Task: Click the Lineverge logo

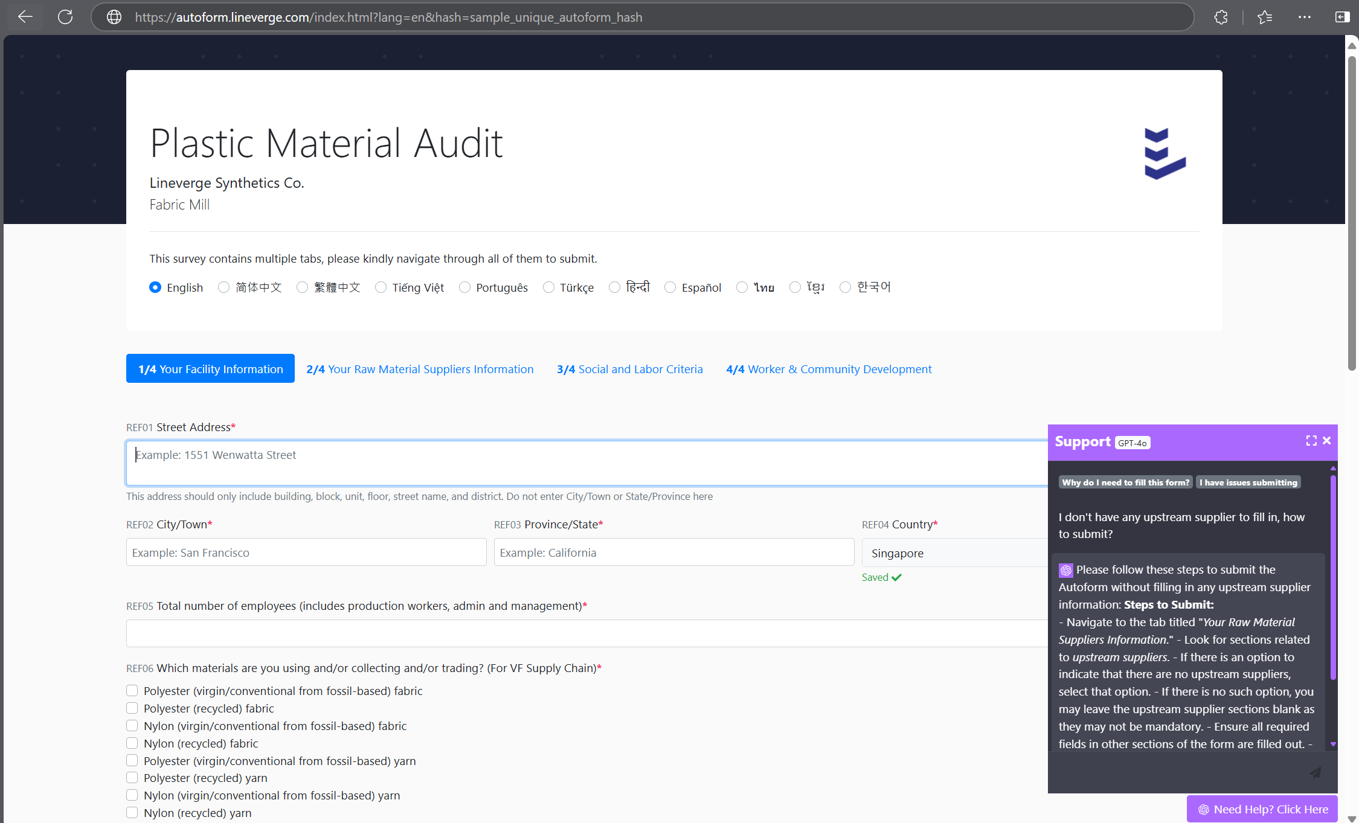Action: click(x=1165, y=153)
